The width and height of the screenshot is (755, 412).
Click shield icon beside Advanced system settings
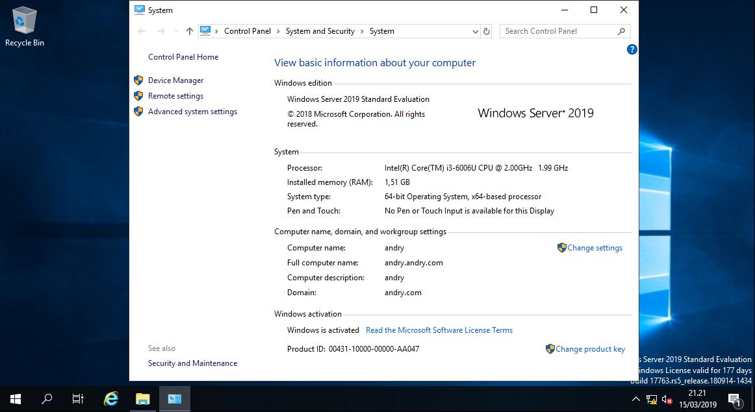pos(138,112)
